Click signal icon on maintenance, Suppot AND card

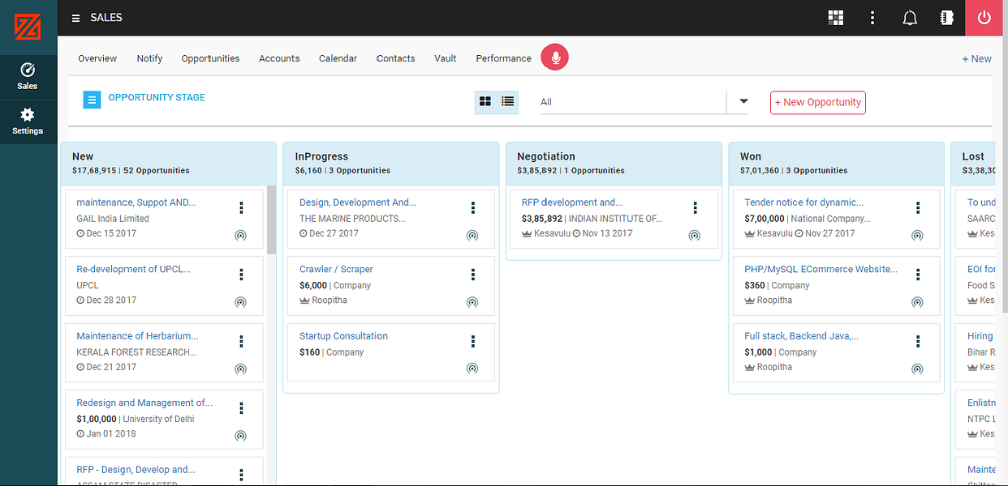tap(240, 236)
